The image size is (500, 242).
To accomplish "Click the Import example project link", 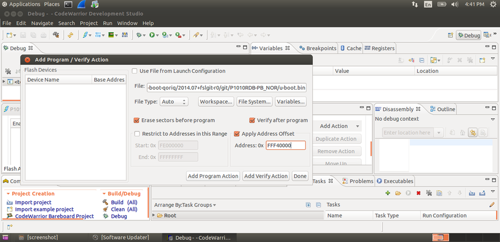I will coord(45,209).
